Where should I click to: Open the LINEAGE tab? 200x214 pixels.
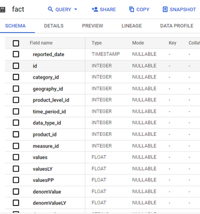coord(132,26)
